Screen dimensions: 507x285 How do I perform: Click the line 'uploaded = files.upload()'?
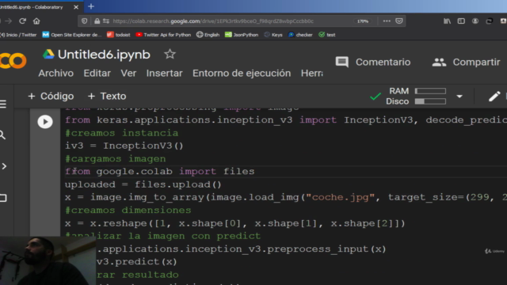point(143,184)
